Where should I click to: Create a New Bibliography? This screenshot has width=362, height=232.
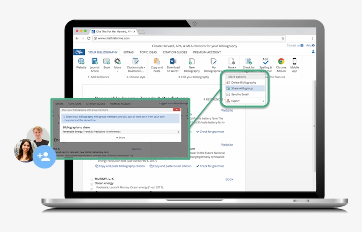pyautogui.click(x=192, y=65)
